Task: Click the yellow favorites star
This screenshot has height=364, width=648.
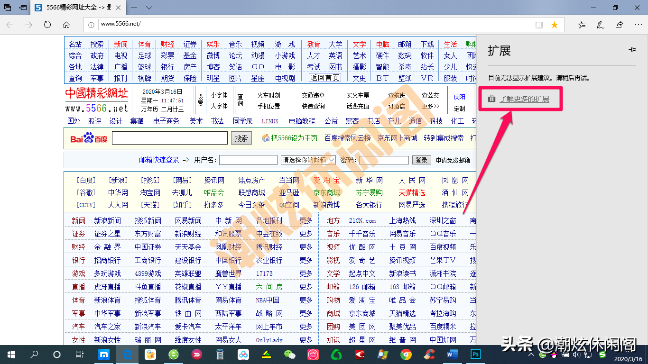Action: point(555,25)
